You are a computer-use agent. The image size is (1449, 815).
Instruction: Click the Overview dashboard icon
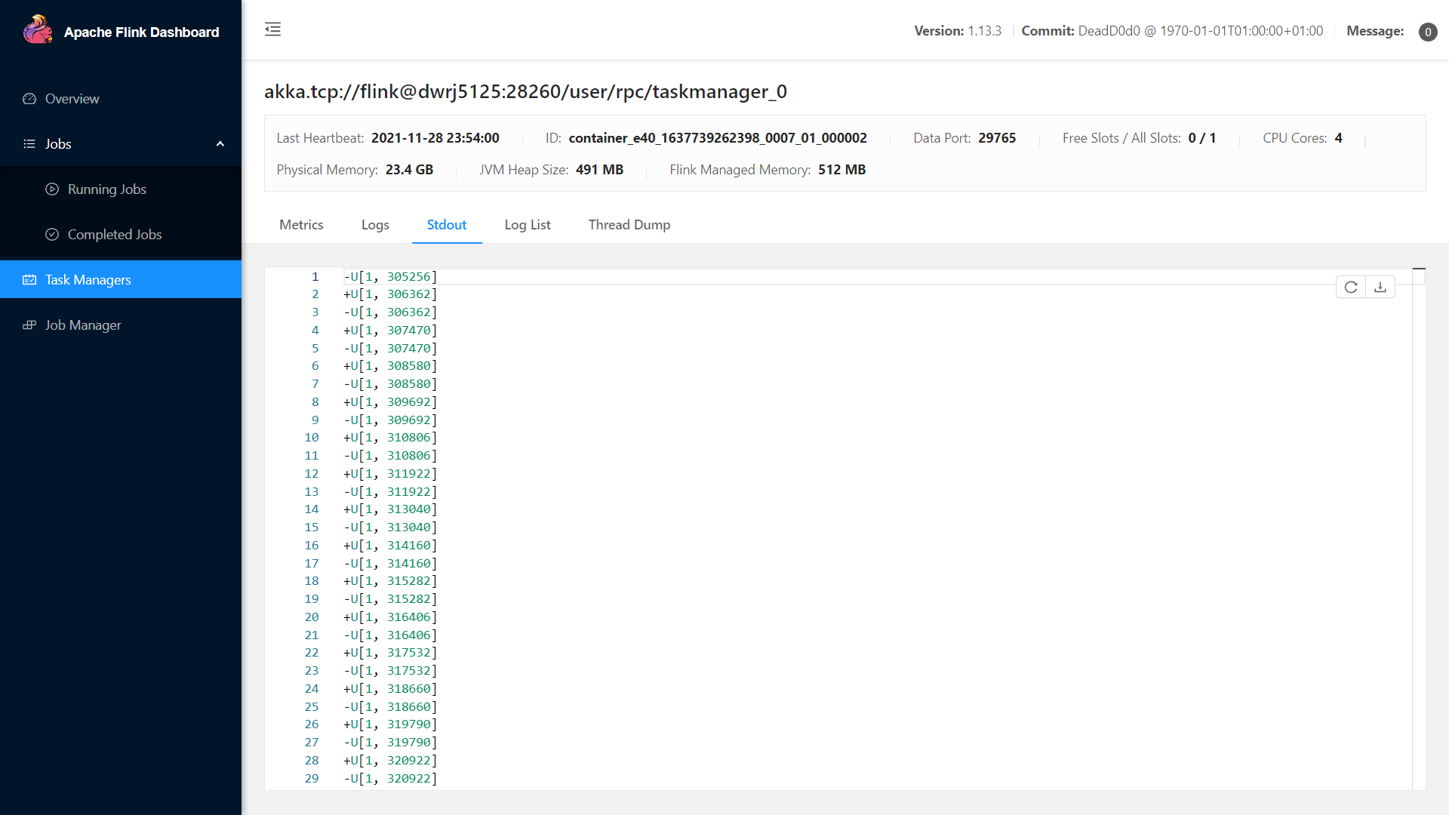tap(29, 99)
